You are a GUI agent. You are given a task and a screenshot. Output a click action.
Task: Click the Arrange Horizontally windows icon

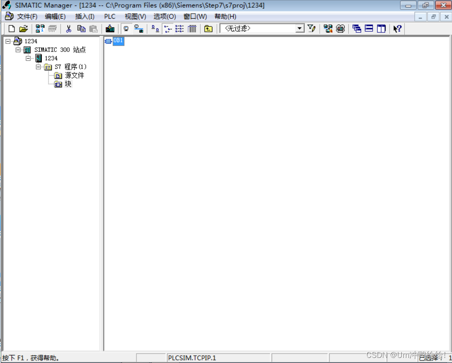click(x=369, y=29)
